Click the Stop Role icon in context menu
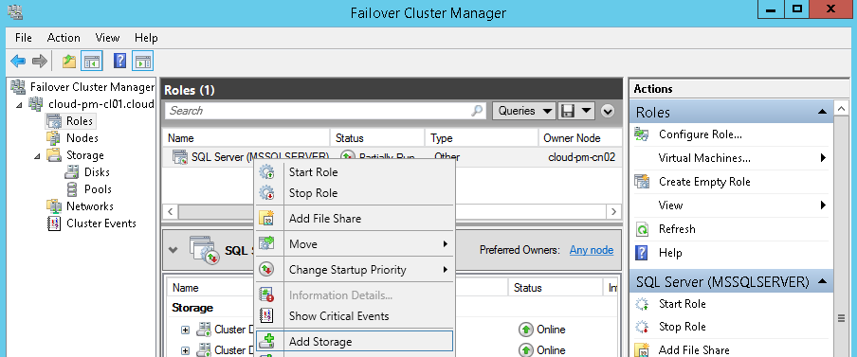 (266, 193)
